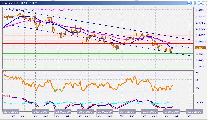
Task: Select the 29.9.2009 date marker
Action: [104, 112]
